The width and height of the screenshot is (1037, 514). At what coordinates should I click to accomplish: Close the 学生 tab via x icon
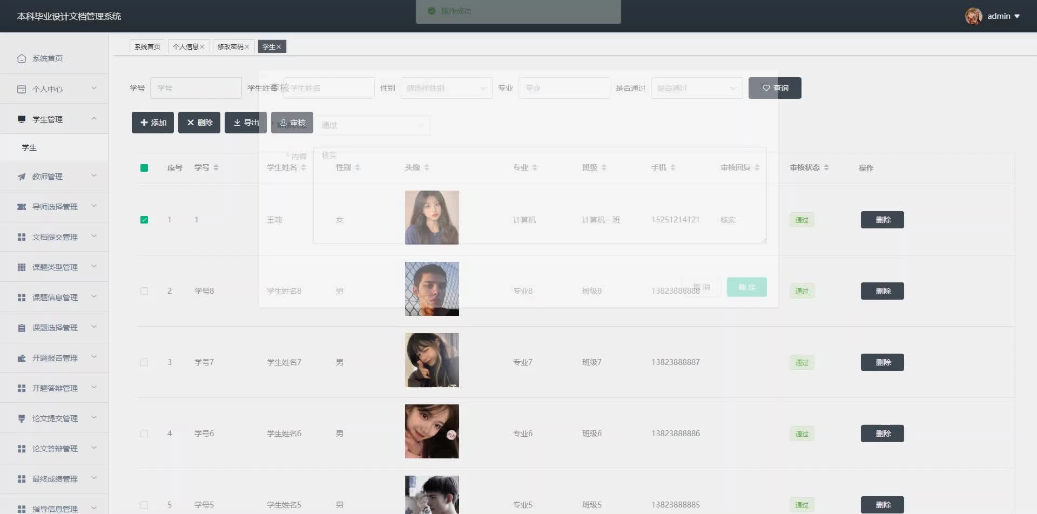click(279, 47)
